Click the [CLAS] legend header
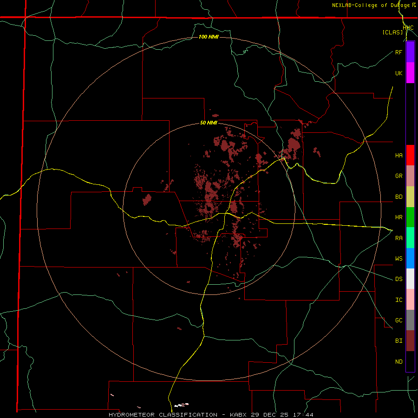418x418 pixels. click(392, 32)
